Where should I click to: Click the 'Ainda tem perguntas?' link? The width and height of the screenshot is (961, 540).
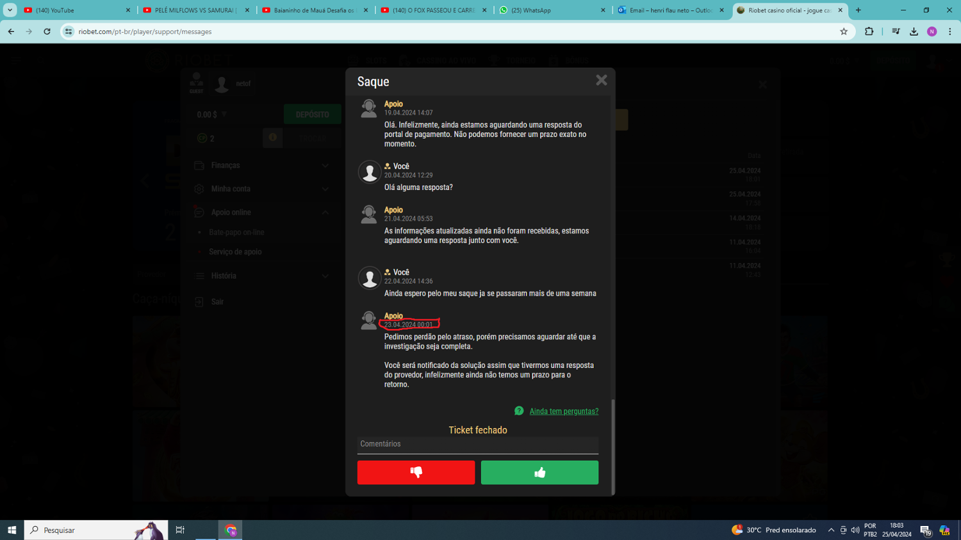click(x=564, y=411)
